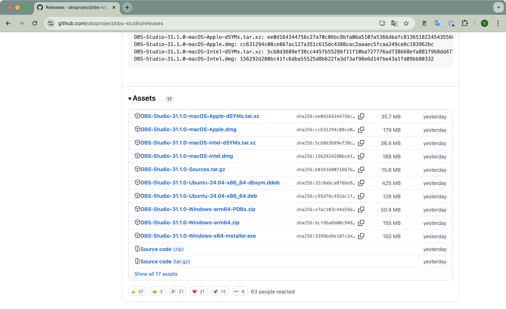Download OBS-Studio-31.1.0-macOS-Intel.dmg
The height and width of the screenshot is (309, 506).
[187, 156]
